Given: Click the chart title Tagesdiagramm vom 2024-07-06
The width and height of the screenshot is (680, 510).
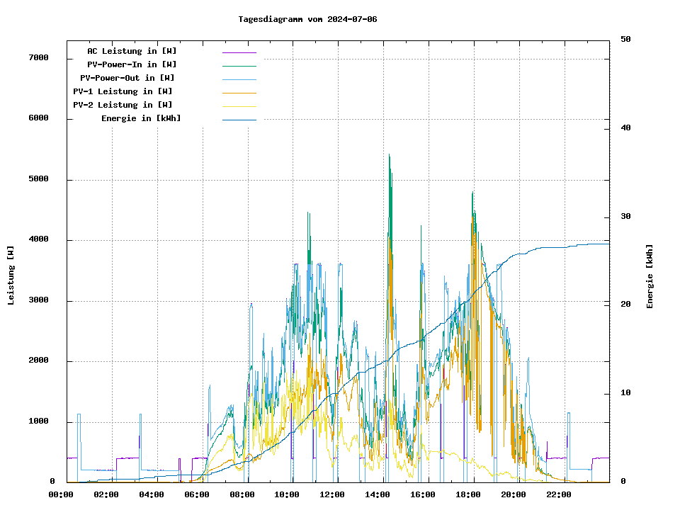Looking at the screenshot, I should pyautogui.click(x=308, y=19).
